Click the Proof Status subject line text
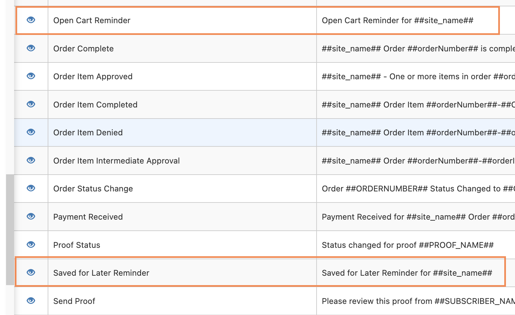The image size is (515, 315). point(408,245)
